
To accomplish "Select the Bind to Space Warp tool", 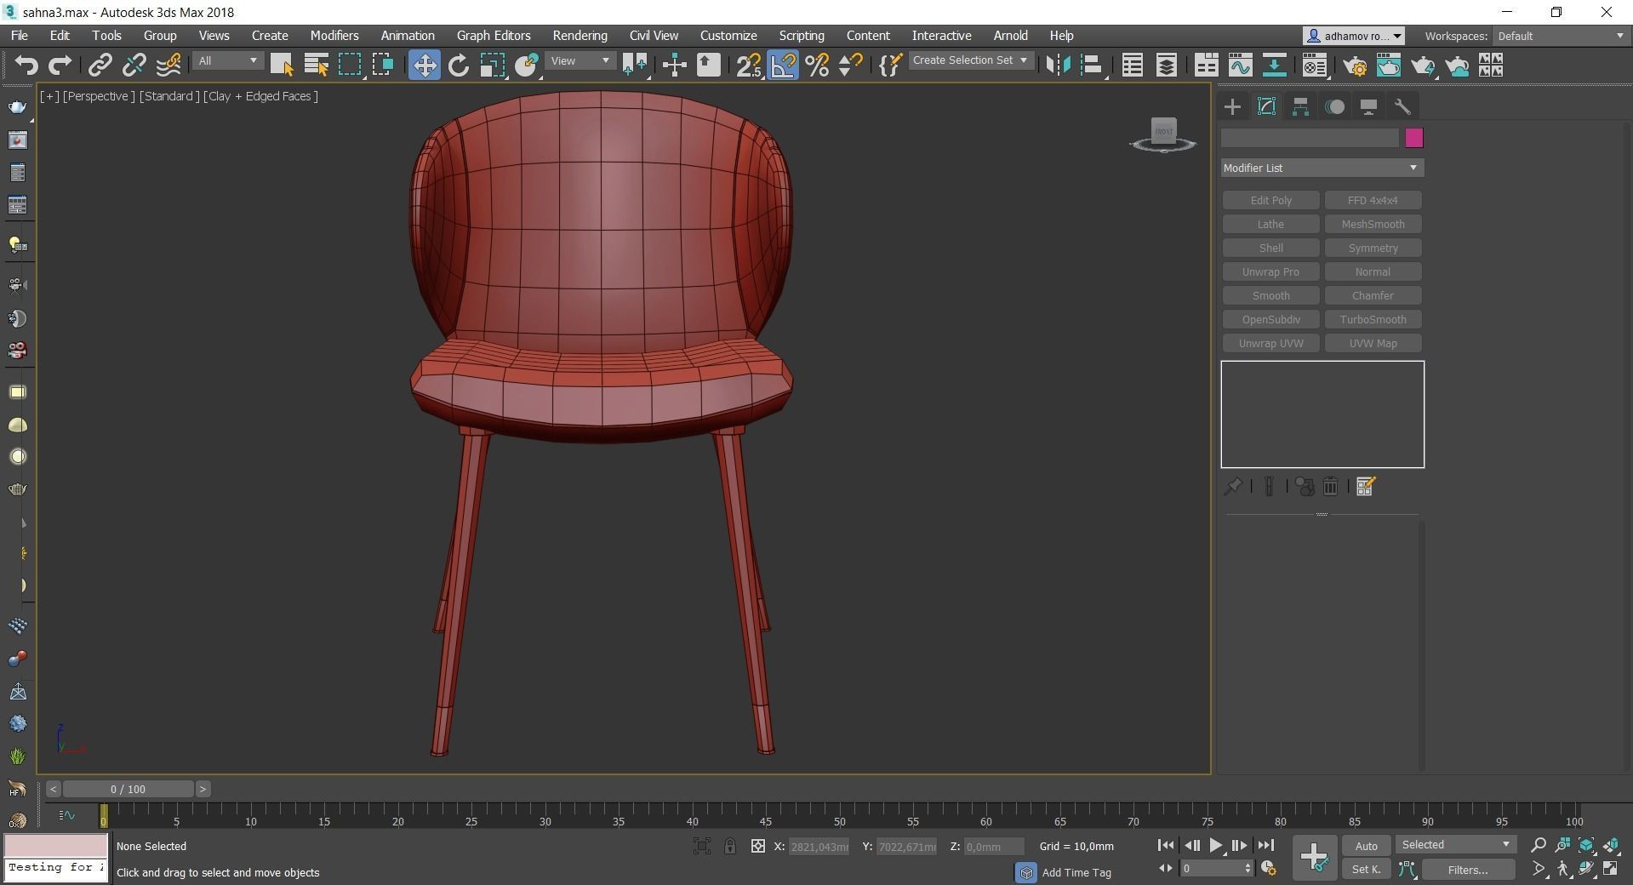I will (x=168, y=65).
